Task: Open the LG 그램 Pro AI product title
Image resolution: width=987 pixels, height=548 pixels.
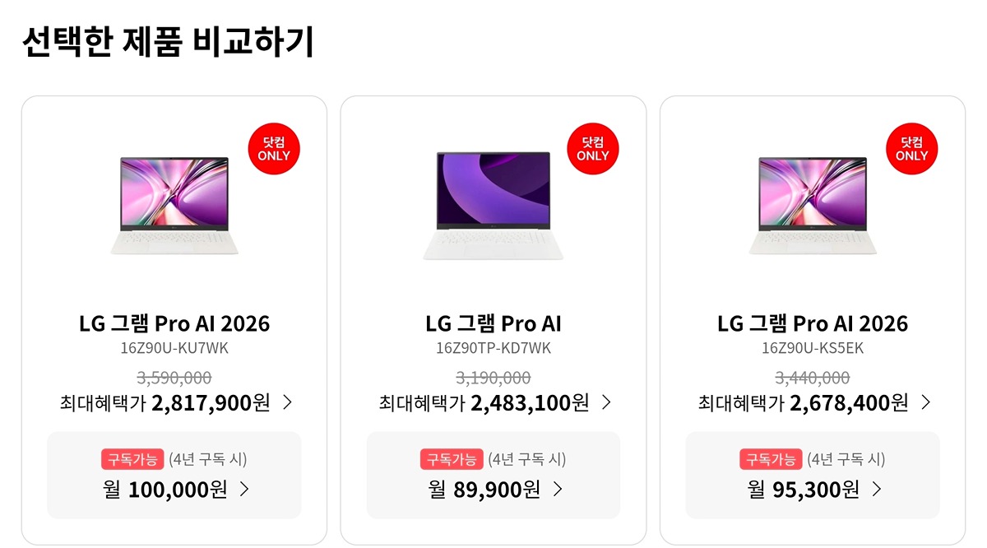Action: tap(493, 323)
